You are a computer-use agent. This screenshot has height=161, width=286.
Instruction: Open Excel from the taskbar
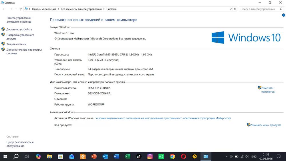point(128,156)
